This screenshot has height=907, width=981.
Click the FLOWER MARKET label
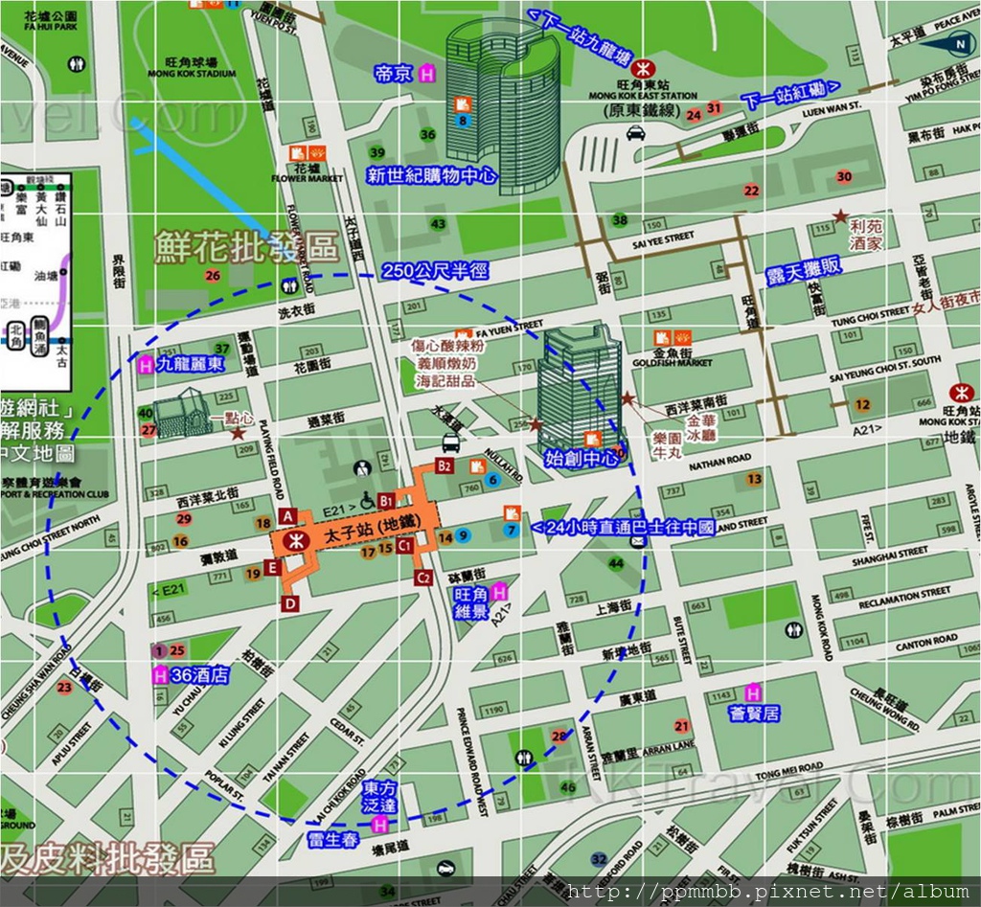point(307,178)
